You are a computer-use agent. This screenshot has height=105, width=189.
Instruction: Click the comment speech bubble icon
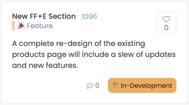coord(90,86)
